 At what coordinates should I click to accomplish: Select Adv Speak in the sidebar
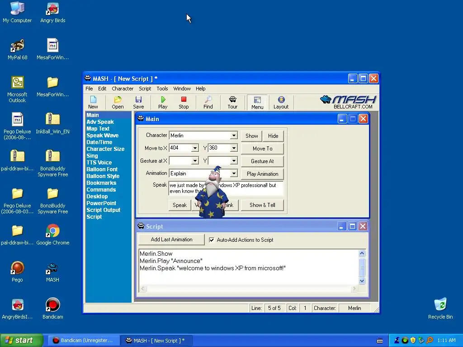[100, 122]
